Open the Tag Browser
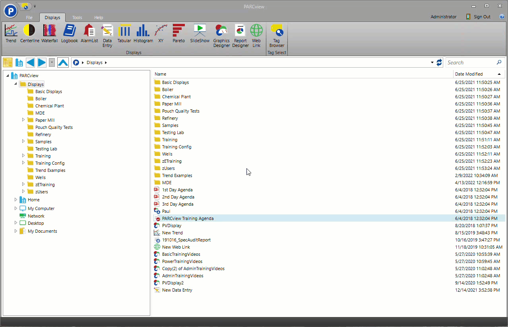This screenshot has height=327, width=508. tap(277, 36)
